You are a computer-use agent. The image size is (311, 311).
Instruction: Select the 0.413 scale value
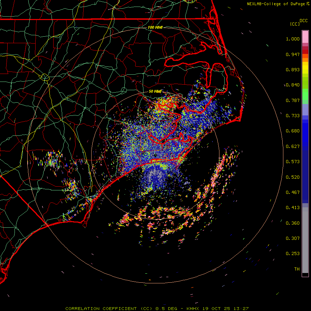tap(293, 208)
